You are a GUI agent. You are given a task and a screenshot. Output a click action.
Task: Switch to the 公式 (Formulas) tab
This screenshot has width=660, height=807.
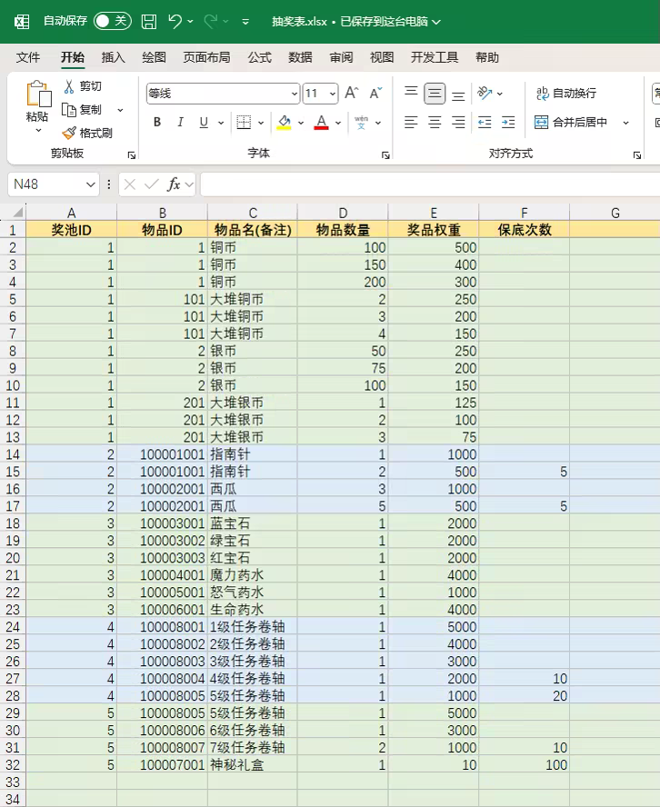(259, 57)
